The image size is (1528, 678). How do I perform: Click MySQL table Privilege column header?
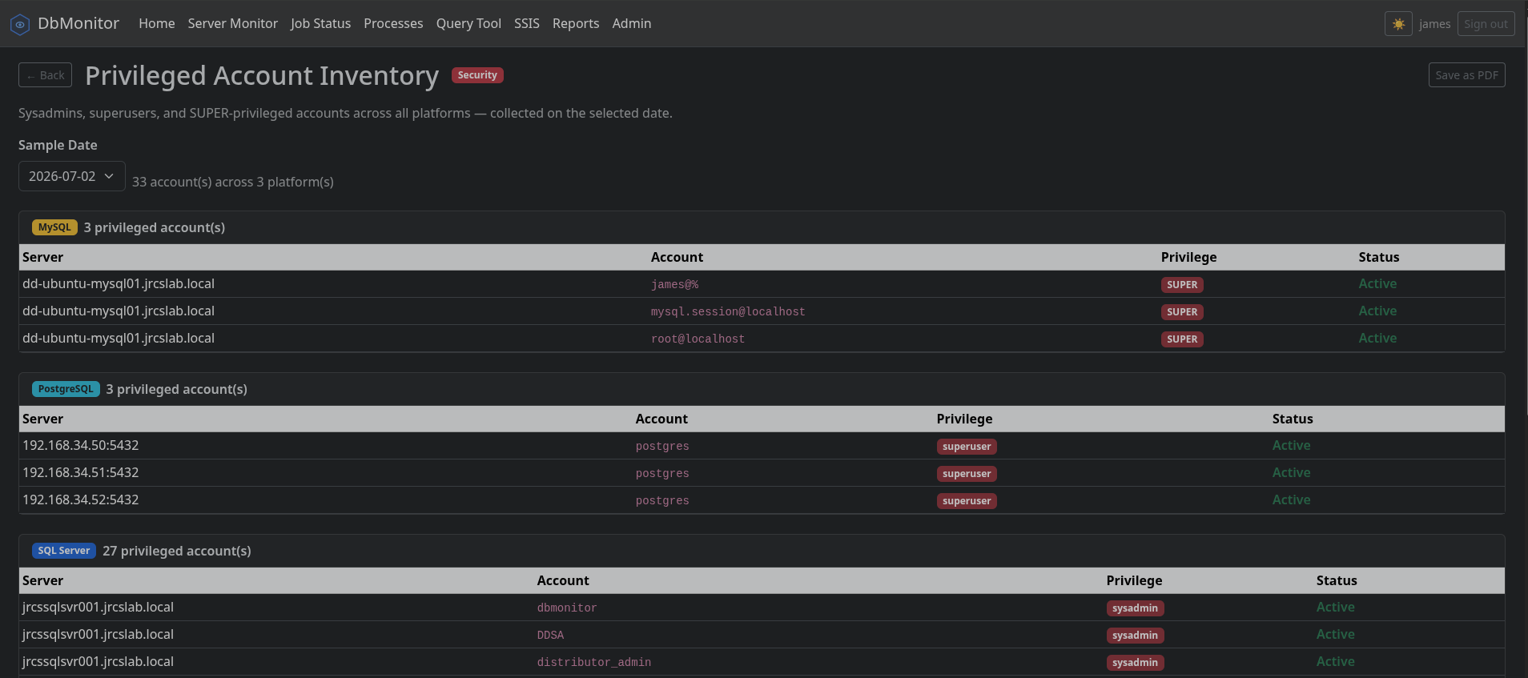1188,257
